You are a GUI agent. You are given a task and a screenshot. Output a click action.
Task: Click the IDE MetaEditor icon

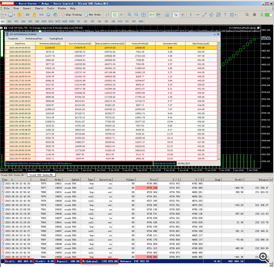tap(28, 15)
